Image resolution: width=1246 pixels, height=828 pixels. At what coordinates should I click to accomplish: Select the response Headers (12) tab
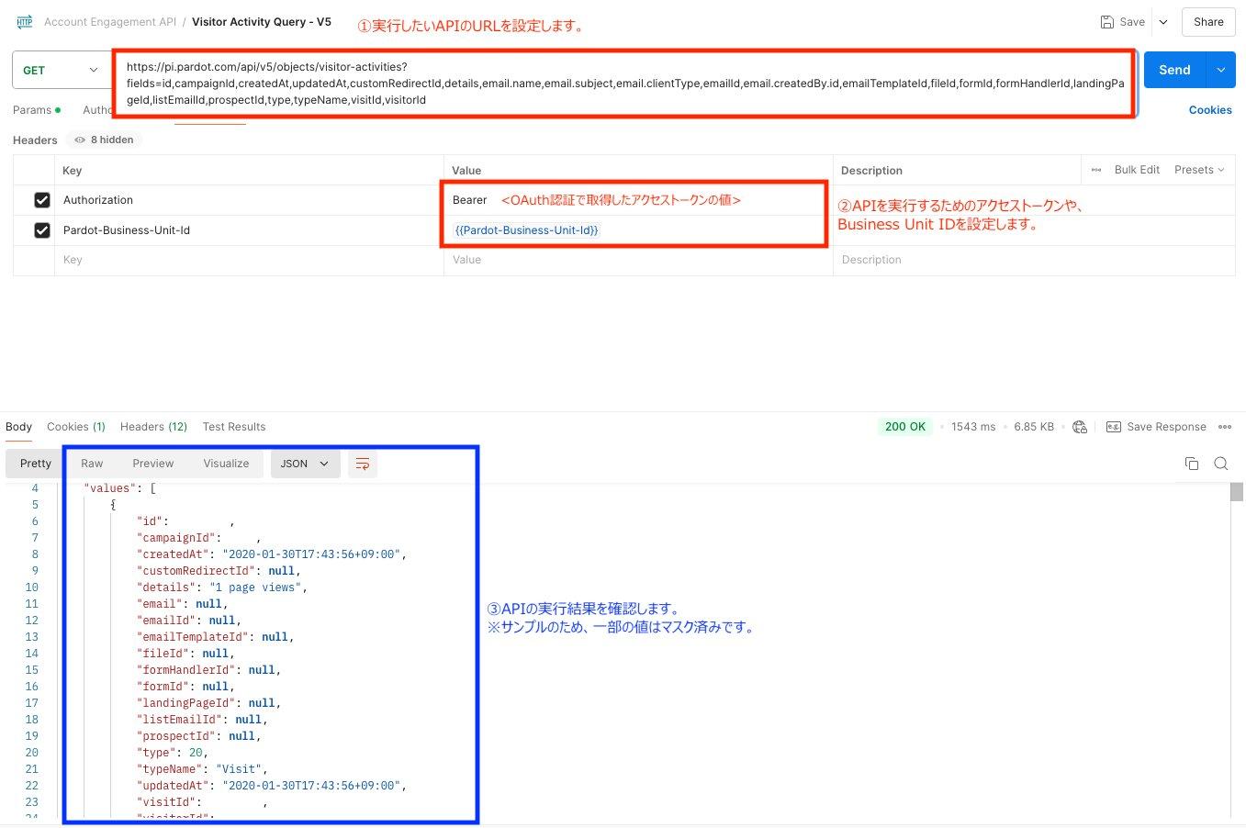153,427
